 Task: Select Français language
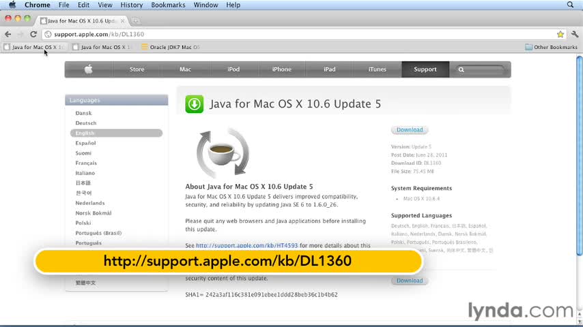pyautogui.click(x=86, y=163)
